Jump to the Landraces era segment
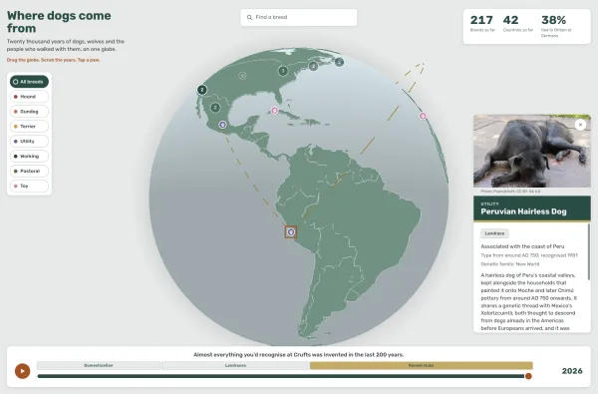The height and width of the screenshot is (394, 598). pos(235,365)
